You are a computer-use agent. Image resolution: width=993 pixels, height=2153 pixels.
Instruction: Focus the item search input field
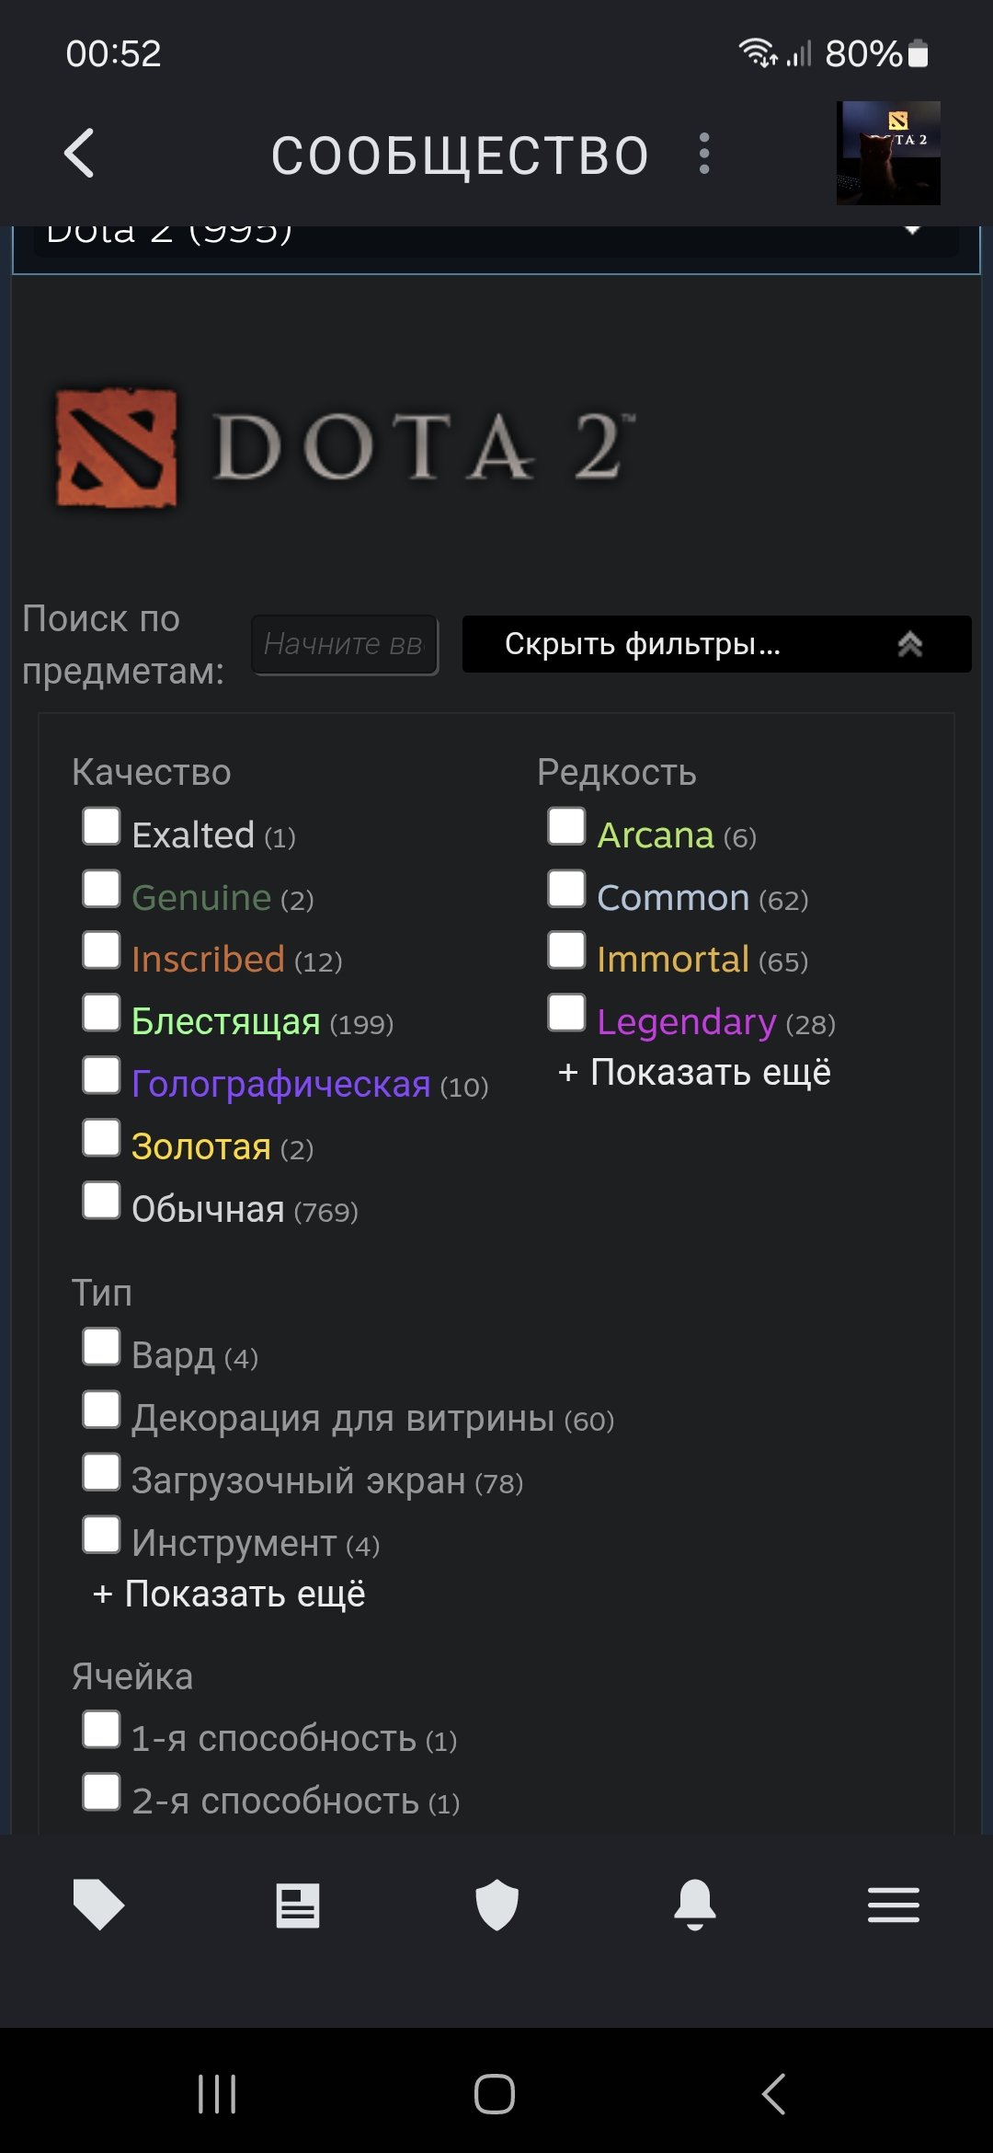pyautogui.click(x=345, y=645)
